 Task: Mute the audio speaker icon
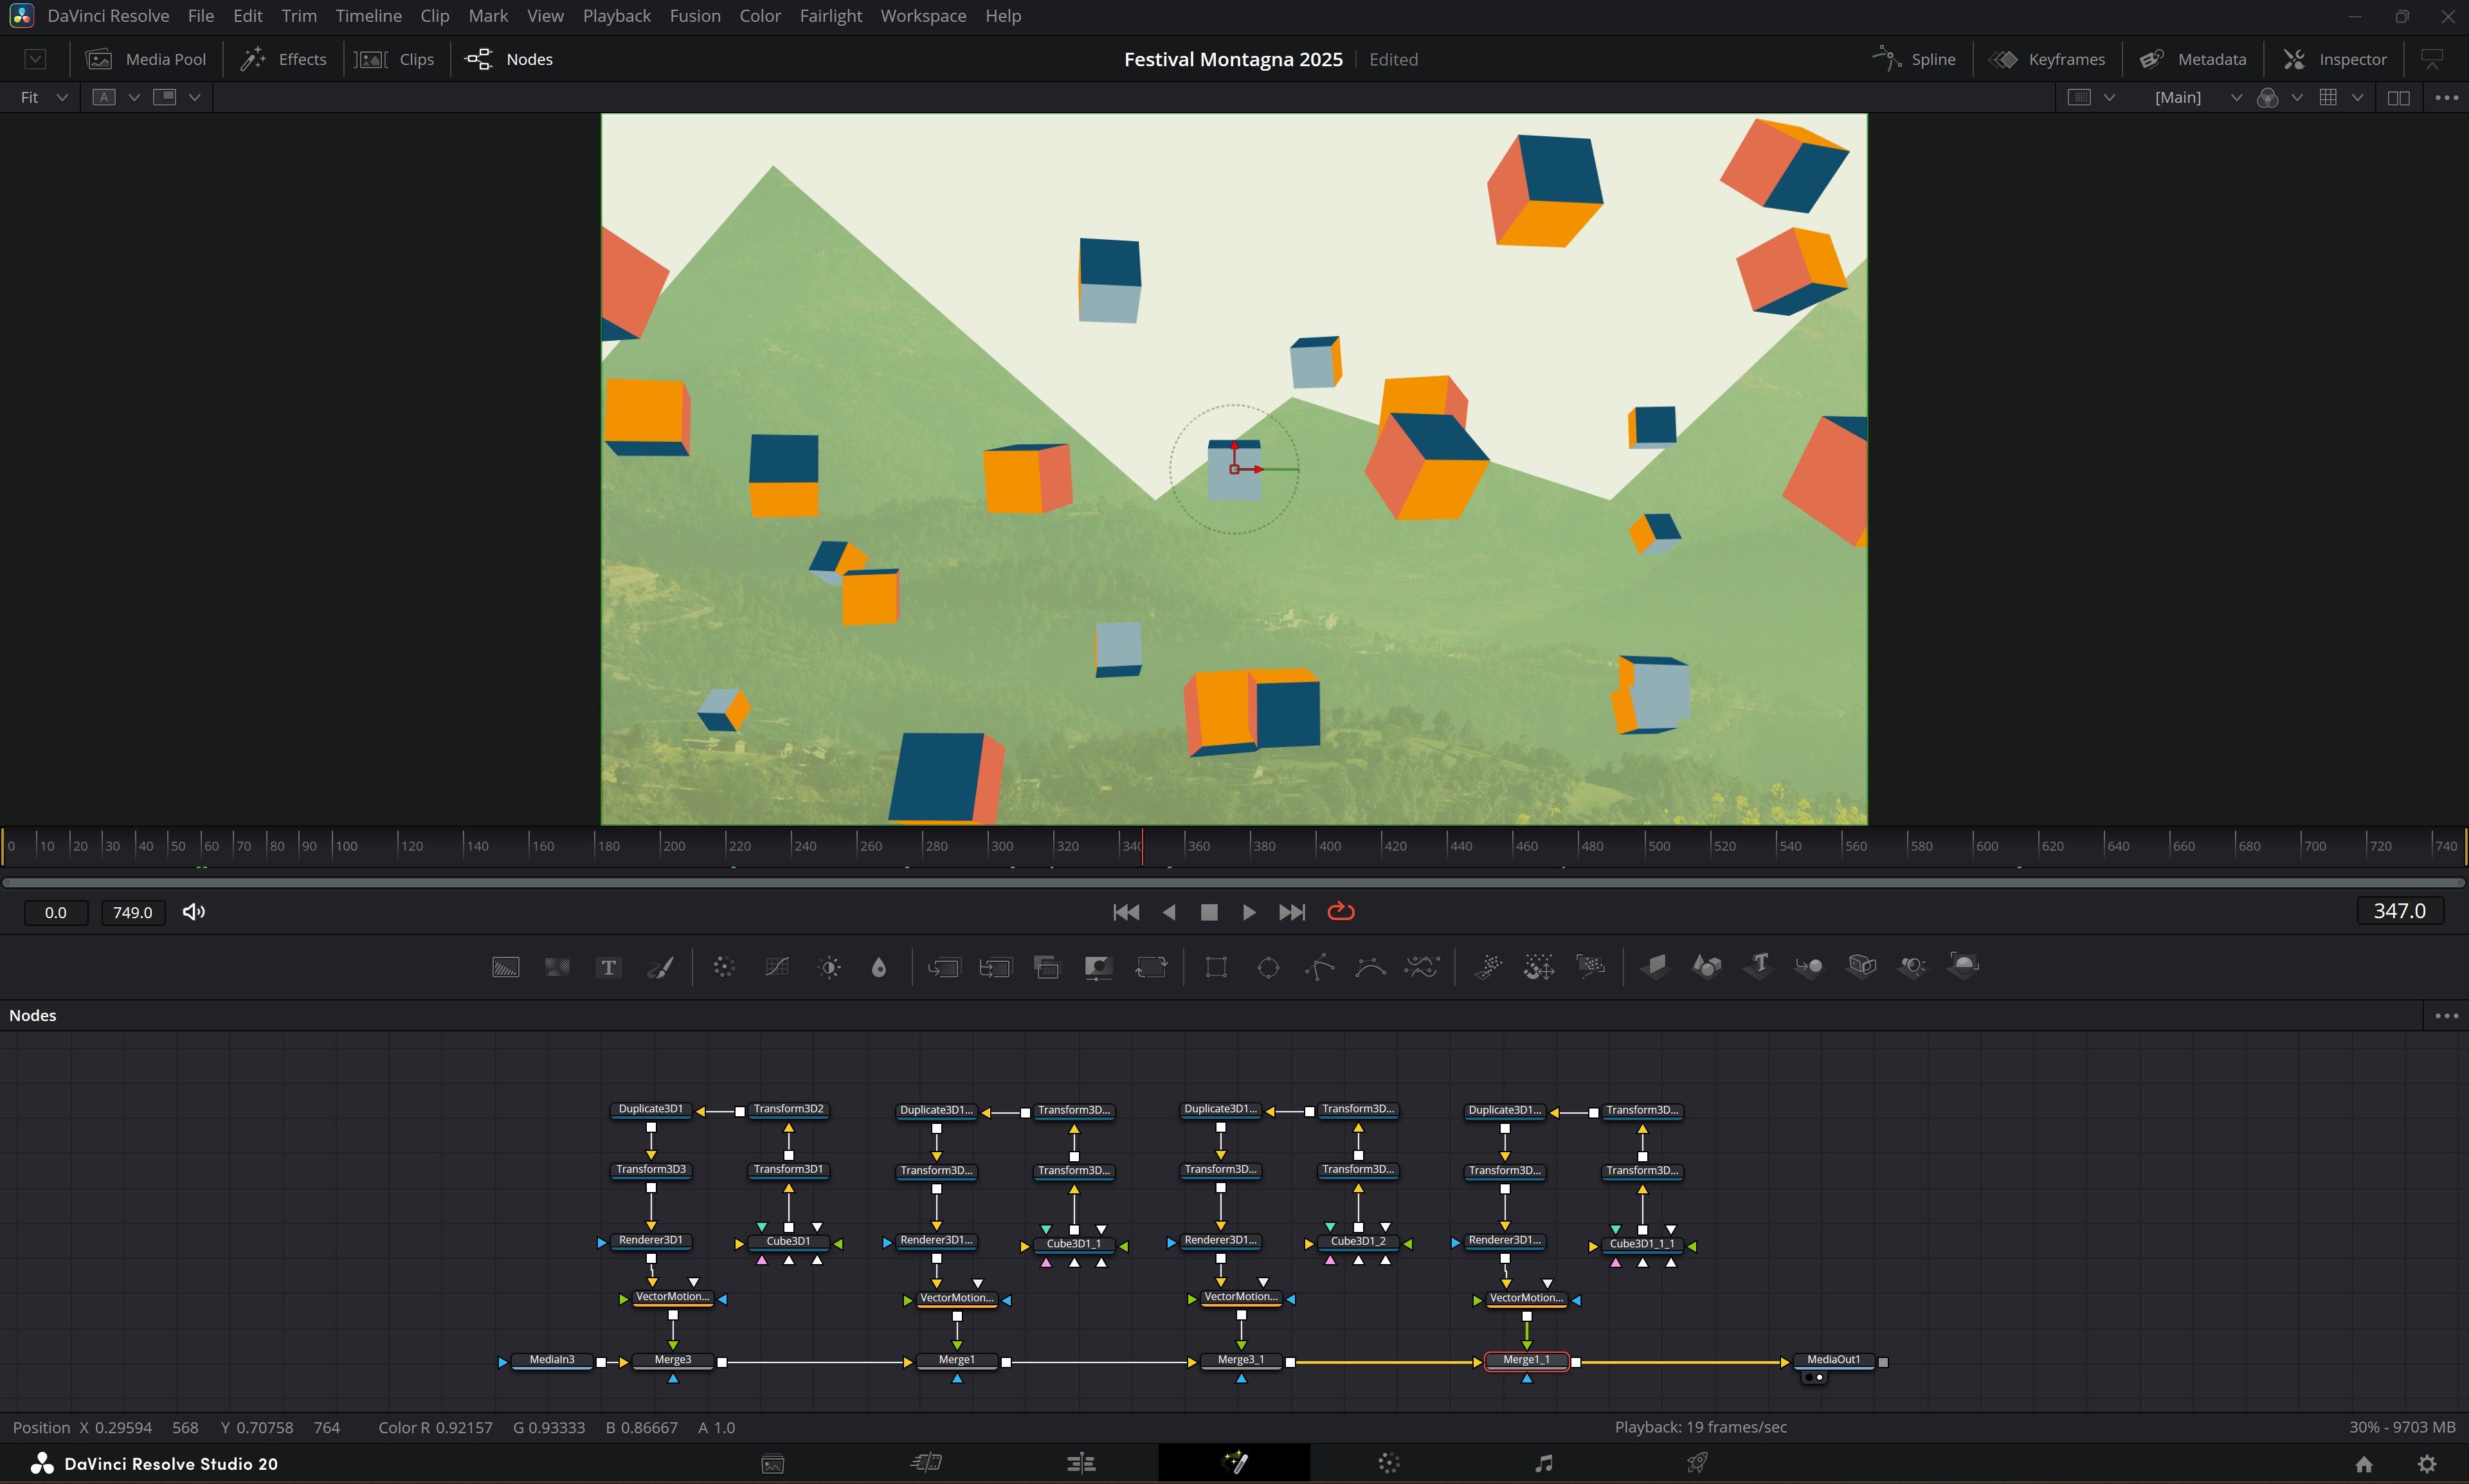click(194, 912)
